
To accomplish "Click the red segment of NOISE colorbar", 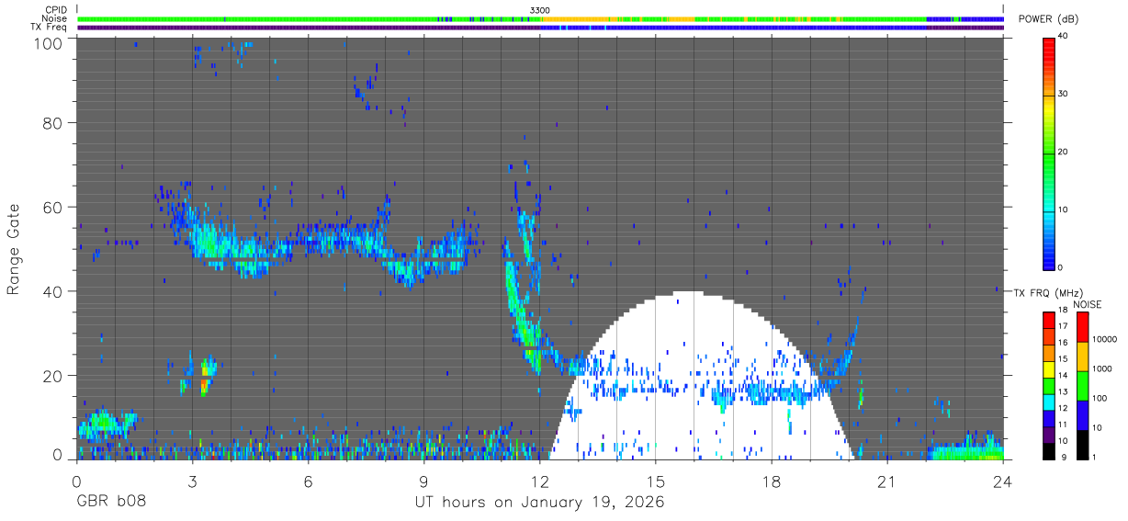I will pyautogui.click(x=1082, y=327).
